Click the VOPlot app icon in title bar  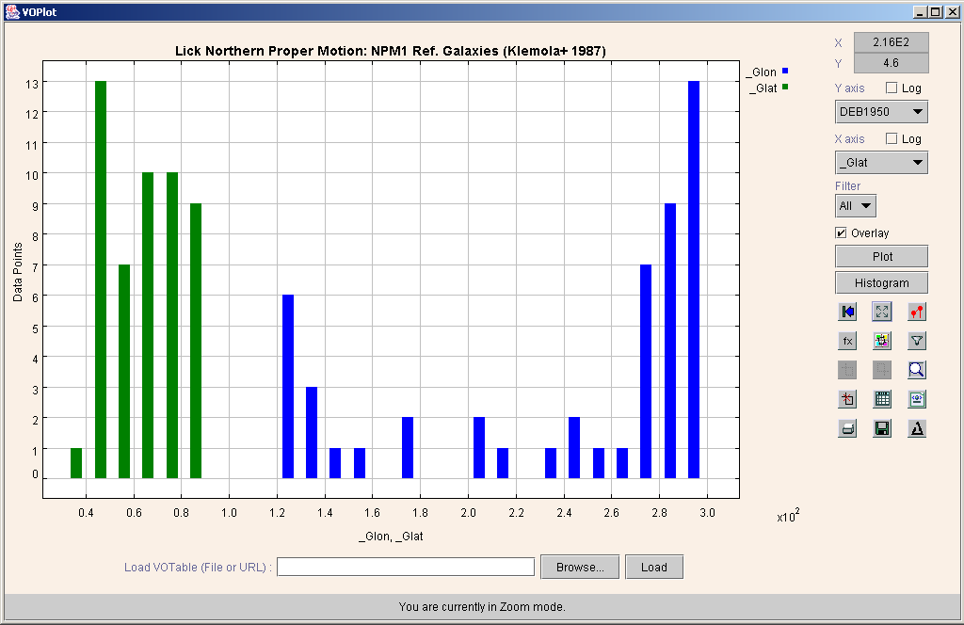click(12, 11)
